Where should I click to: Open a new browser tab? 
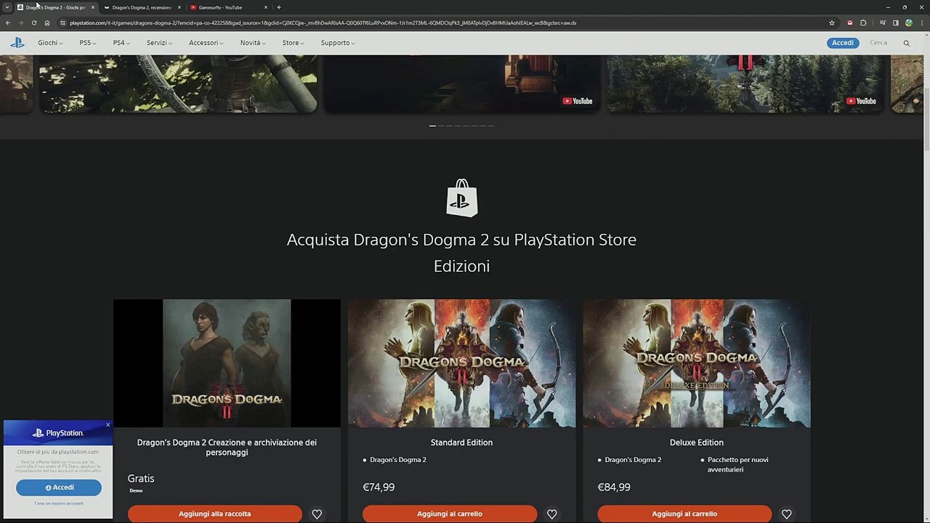click(x=279, y=7)
